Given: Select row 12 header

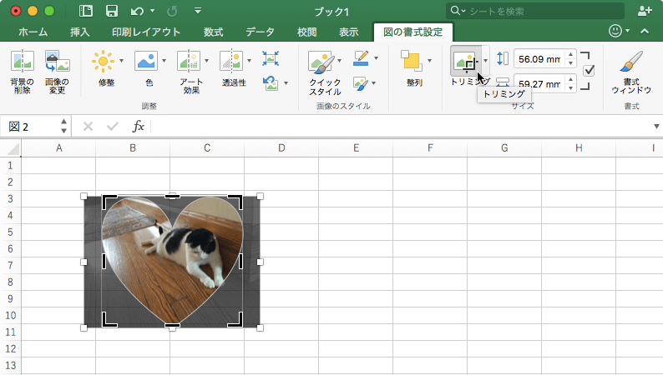Looking at the screenshot, I should (x=11, y=349).
